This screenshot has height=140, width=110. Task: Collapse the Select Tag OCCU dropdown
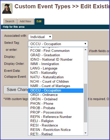click(58, 44)
